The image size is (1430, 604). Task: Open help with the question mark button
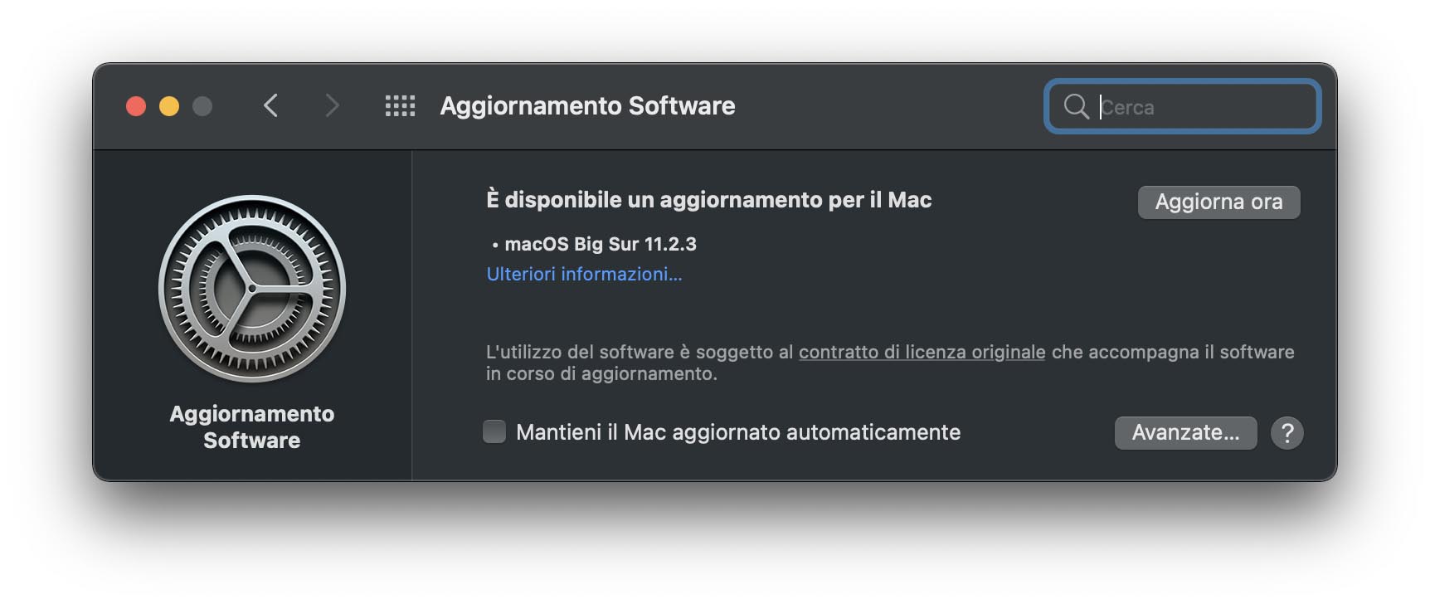[1287, 433]
